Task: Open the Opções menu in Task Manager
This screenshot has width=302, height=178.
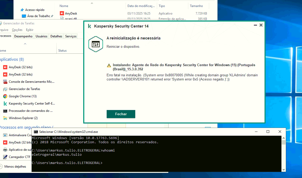Action: tap(17, 30)
